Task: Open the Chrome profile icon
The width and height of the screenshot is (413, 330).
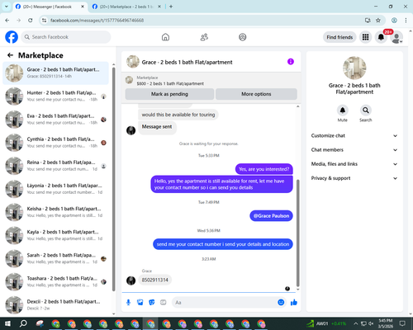Action: tap(394, 21)
